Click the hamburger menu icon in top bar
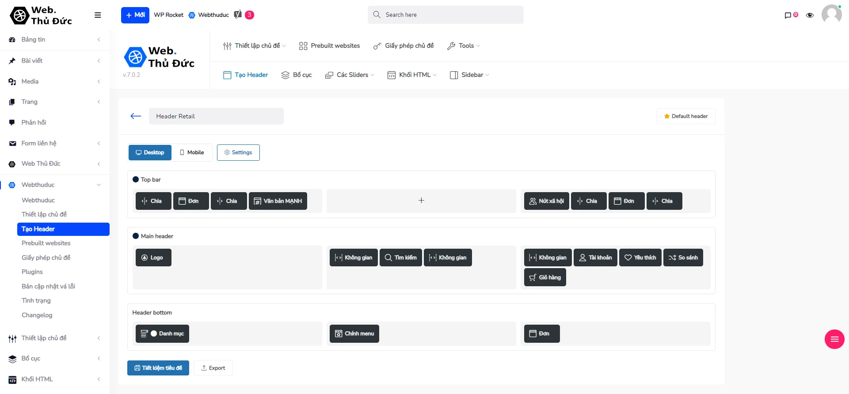The image size is (849, 394). pos(98,15)
